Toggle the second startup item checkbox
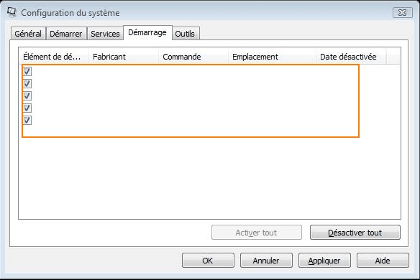Viewport: 420px width, 280px height. pos(27,84)
